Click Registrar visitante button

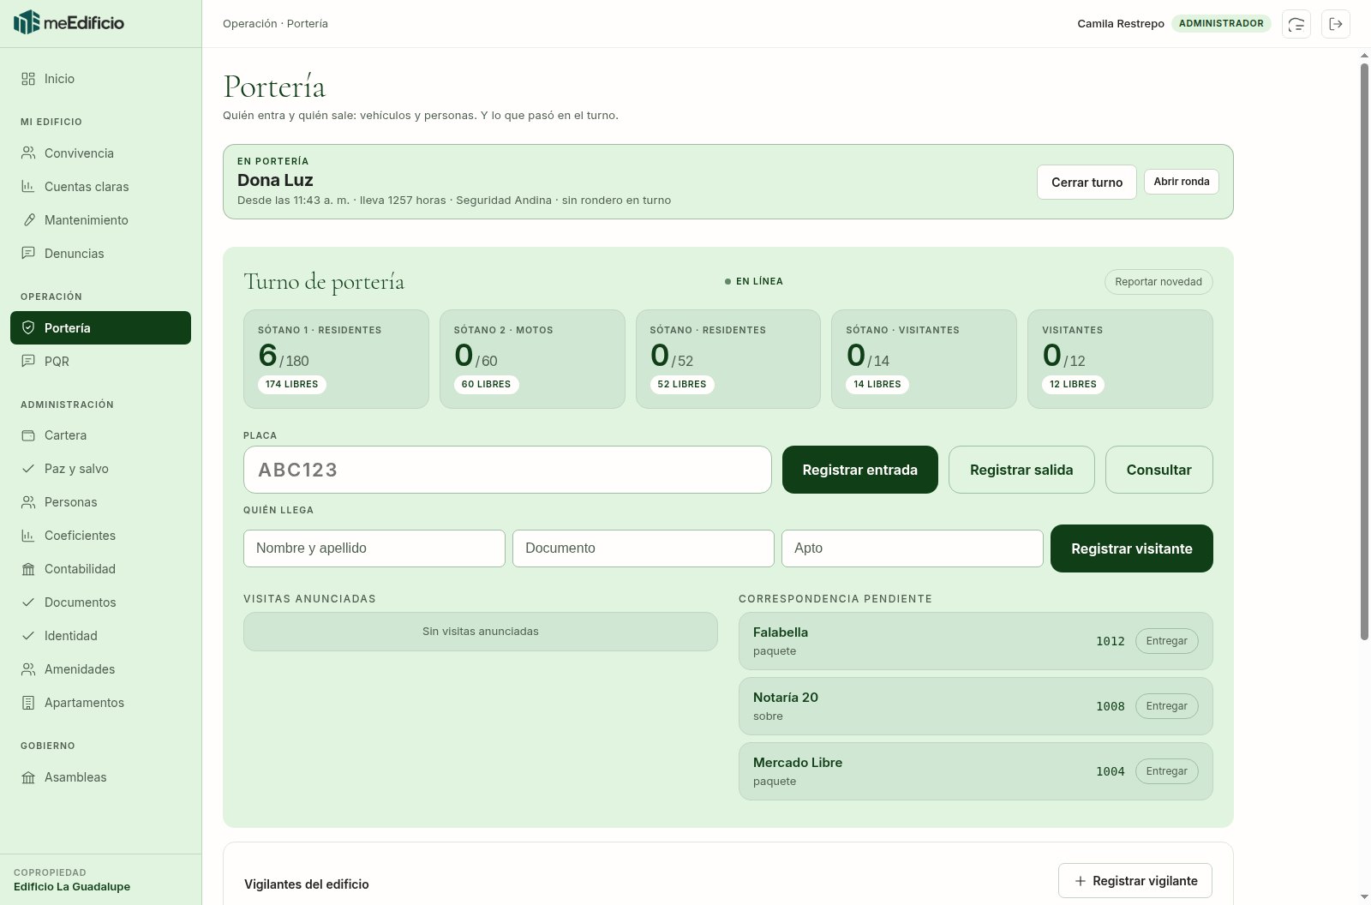pos(1132,548)
